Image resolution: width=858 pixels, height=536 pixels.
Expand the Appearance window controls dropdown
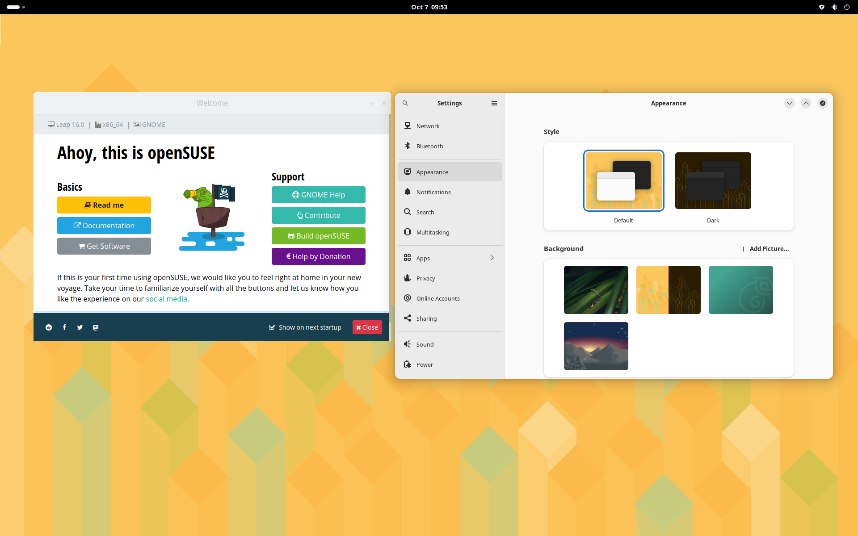click(790, 103)
